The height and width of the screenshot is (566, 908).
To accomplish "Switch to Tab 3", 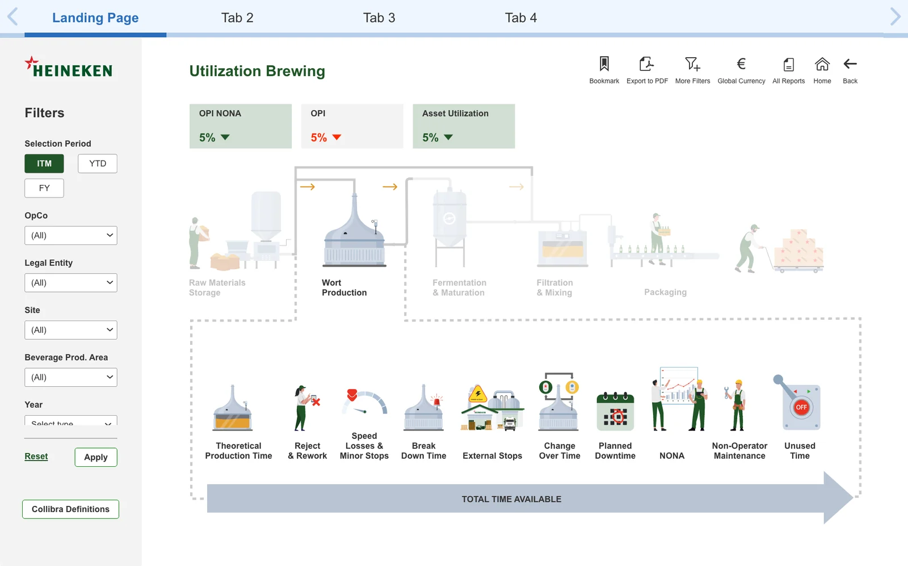I will click(379, 18).
